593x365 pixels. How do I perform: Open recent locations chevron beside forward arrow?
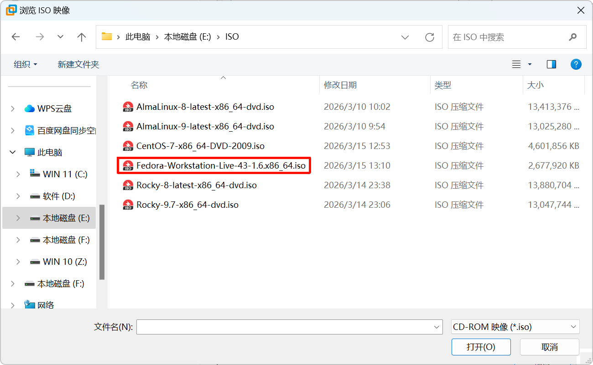(60, 37)
